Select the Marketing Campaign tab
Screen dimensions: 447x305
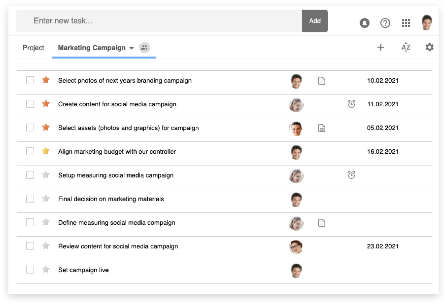coord(92,48)
